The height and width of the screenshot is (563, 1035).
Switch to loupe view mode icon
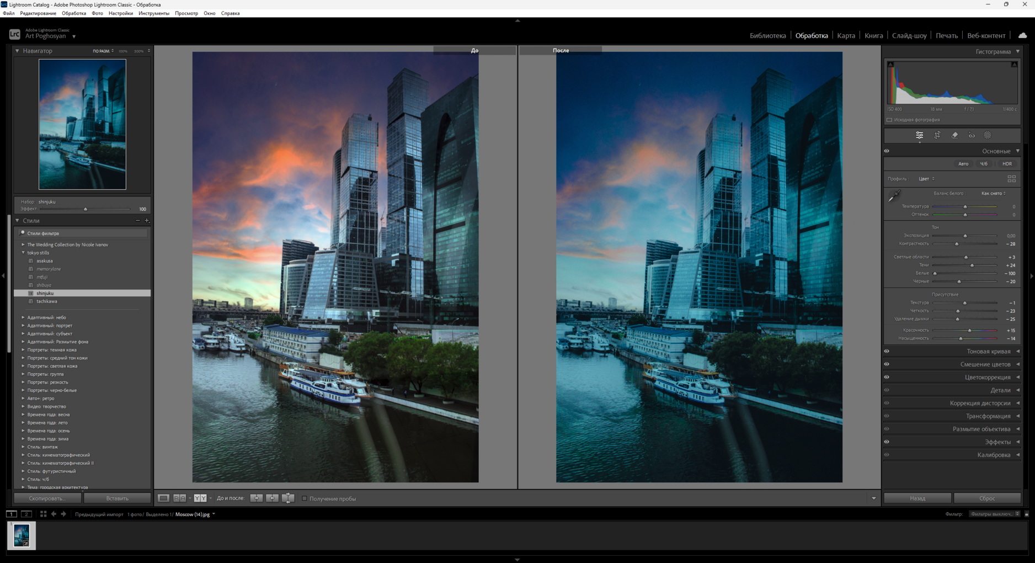[x=164, y=498]
